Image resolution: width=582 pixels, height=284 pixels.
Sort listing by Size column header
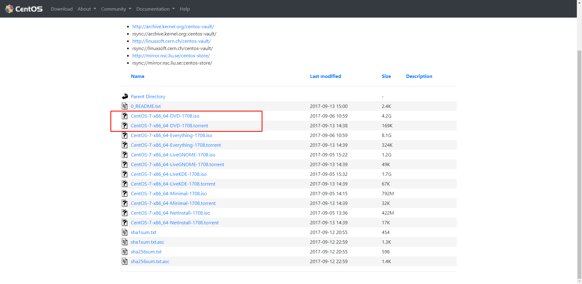(x=386, y=76)
